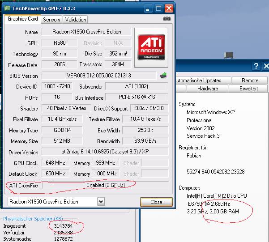Click the ATI CrossFire field Enabled (2 GPUs)
The height and width of the screenshot is (242, 269).
[x=105, y=185]
